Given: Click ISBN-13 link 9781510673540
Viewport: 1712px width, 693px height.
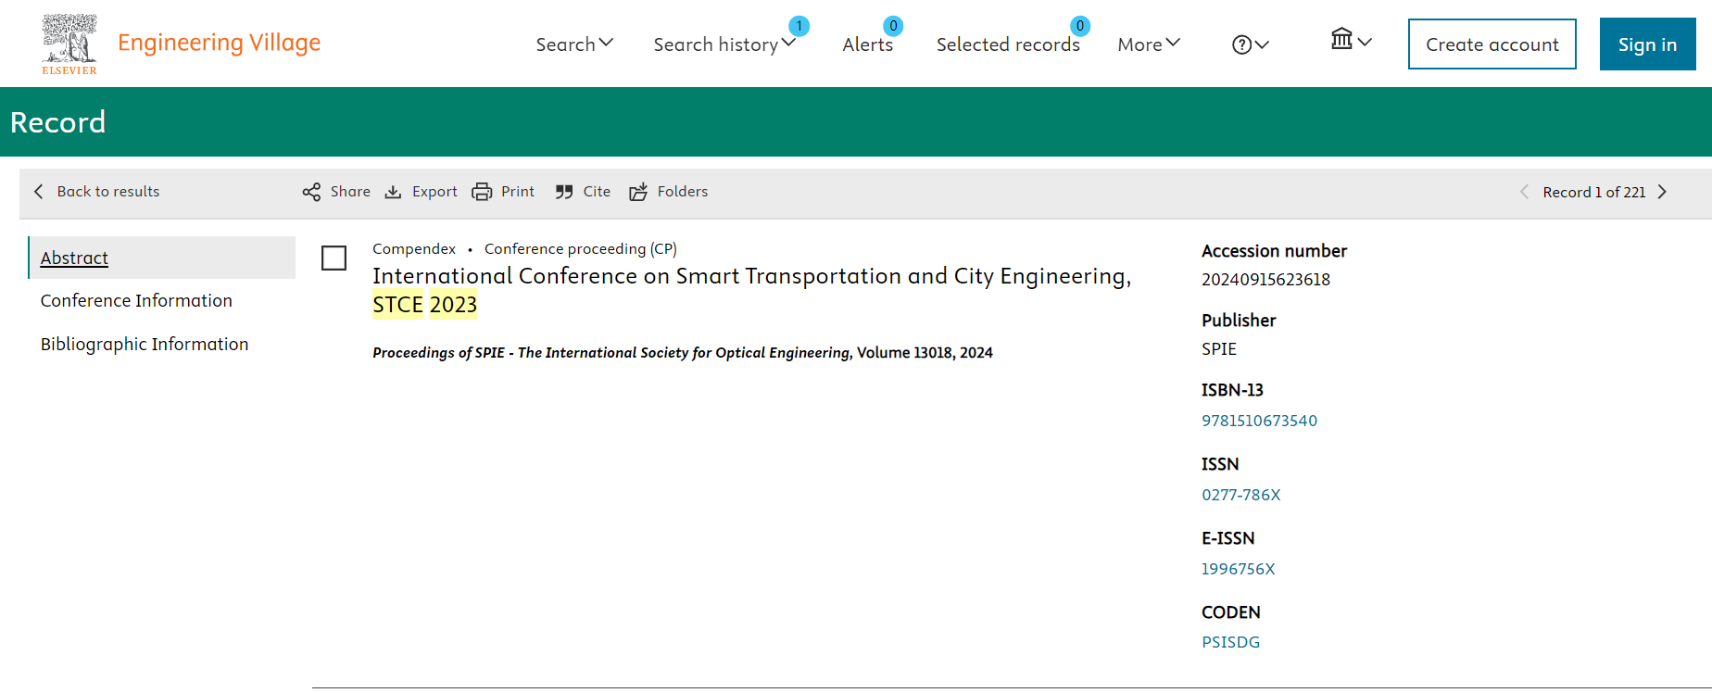Looking at the screenshot, I should pyautogui.click(x=1259, y=421).
